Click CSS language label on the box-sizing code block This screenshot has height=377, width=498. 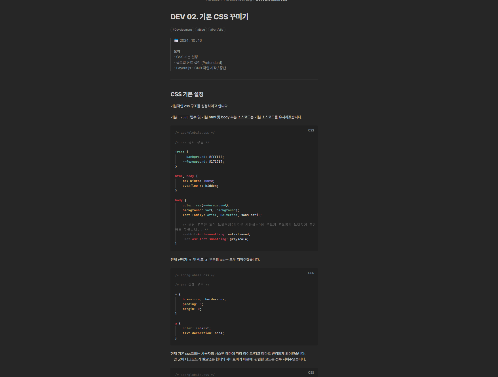point(311,273)
